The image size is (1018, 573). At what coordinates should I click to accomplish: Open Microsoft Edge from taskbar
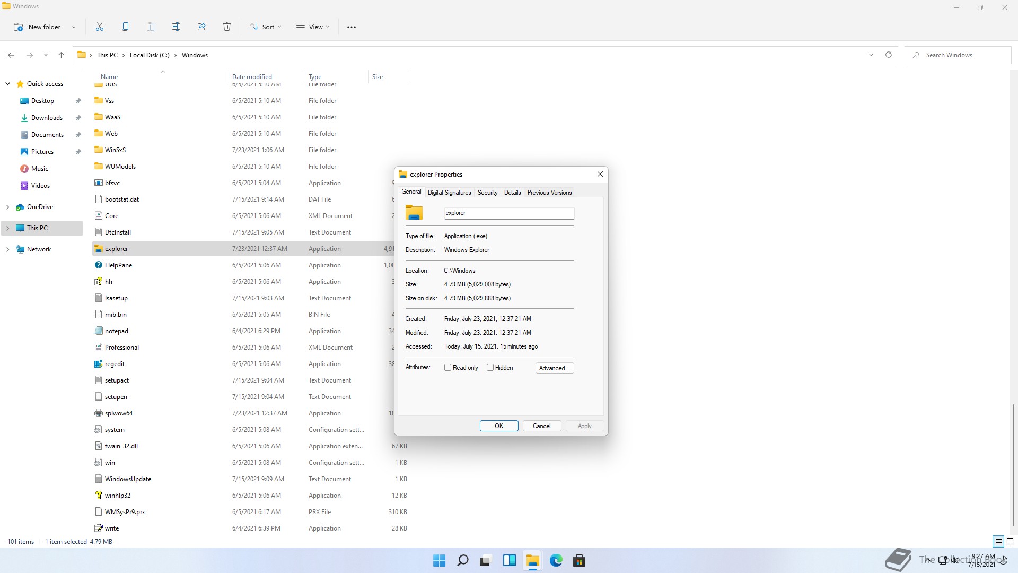(556, 560)
